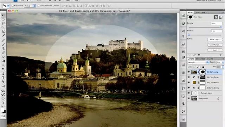Image resolution: width=225 pixels, height=127 pixels.
Task: Open the layer Opacity slider arrow
Action: click(223, 62)
